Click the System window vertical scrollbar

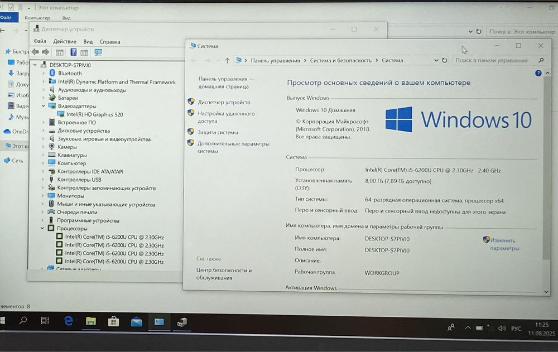click(547, 167)
